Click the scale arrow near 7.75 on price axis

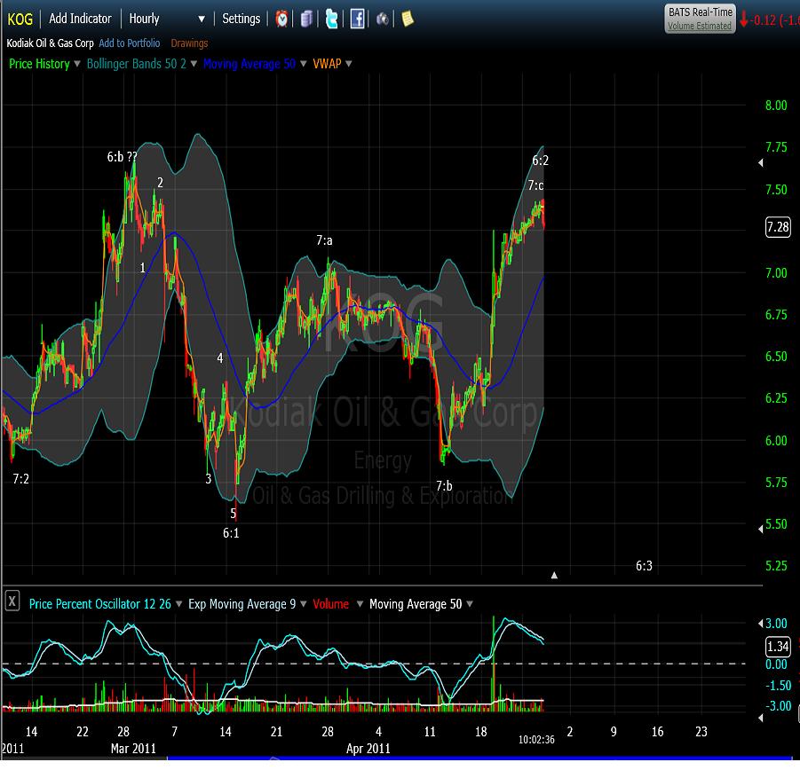pyautogui.click(x=759, y=163)
